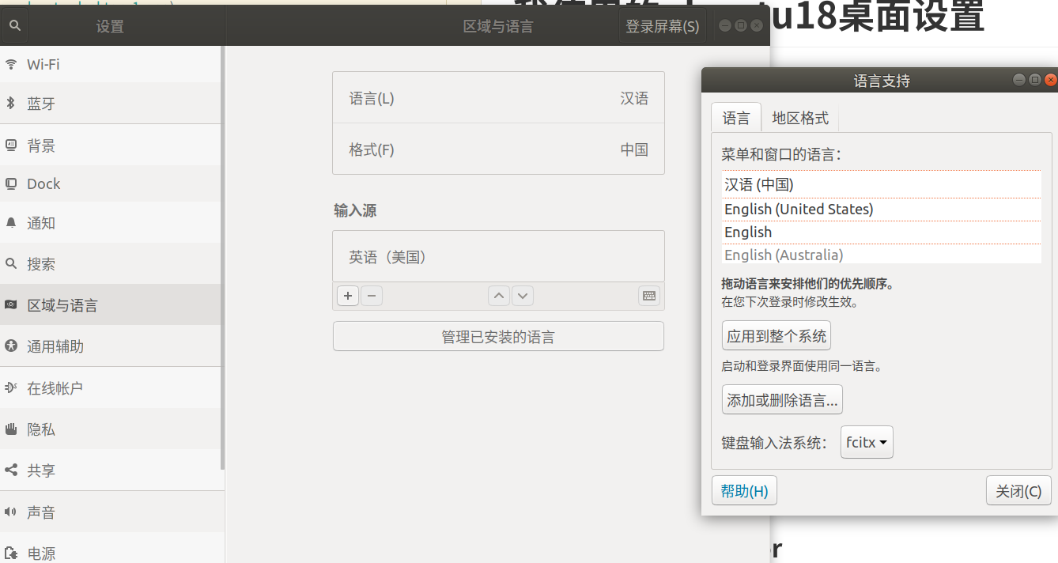Expand the fcitx keyboard input method dropdown
The width and height of the screenshot is (1058, 563).
pos(867,443)
